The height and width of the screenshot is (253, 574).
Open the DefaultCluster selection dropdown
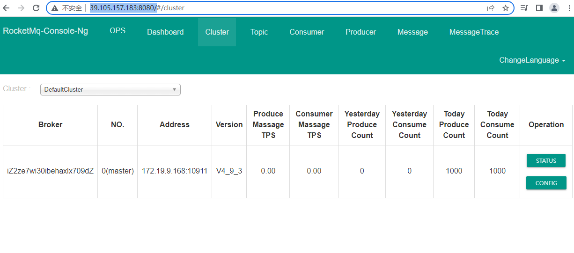coord(110,89)
